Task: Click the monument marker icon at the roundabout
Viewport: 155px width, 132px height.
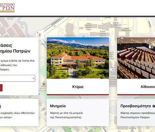Action: click(x=40, y=35)
